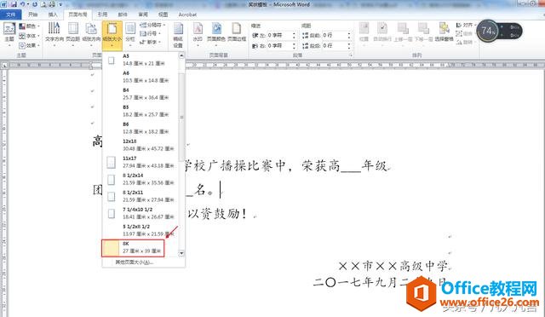545x317 pixels.
Task: Click paper size list scroll-down arrow
Action: 181,253
